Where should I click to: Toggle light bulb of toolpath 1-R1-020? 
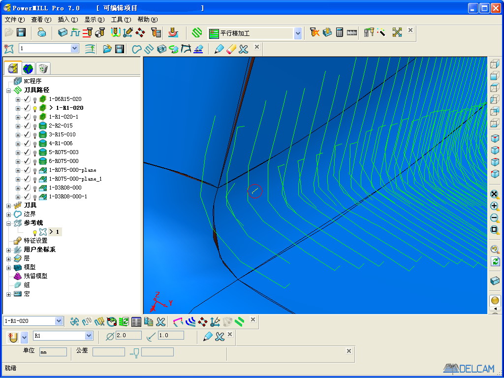click(x=35, y=108)
